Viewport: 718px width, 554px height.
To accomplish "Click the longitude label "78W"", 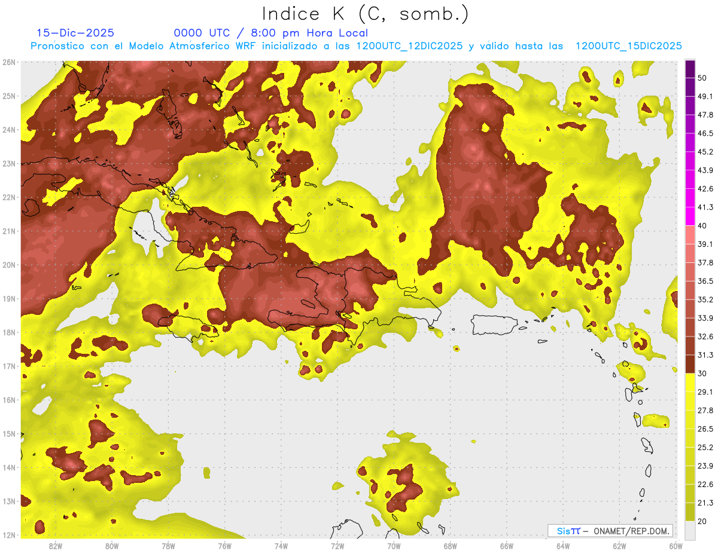I will point(168,546).
